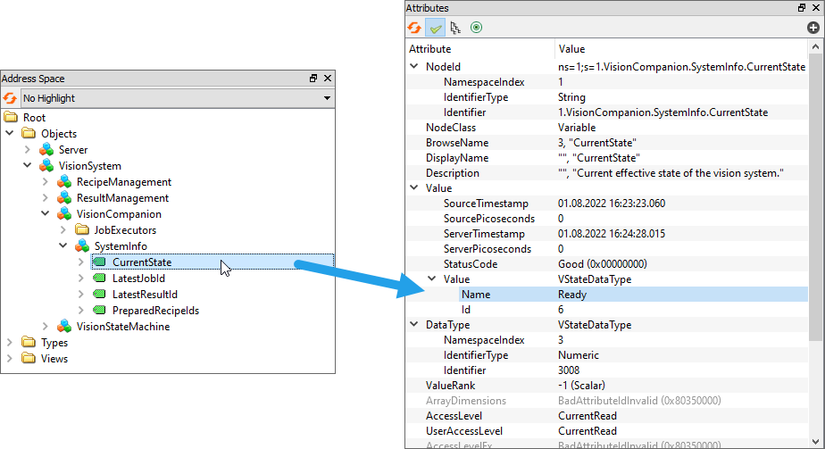Select the PreparedRecipeIds node
825x449 pixels.
pyautogui.click(x=155, y=311)
